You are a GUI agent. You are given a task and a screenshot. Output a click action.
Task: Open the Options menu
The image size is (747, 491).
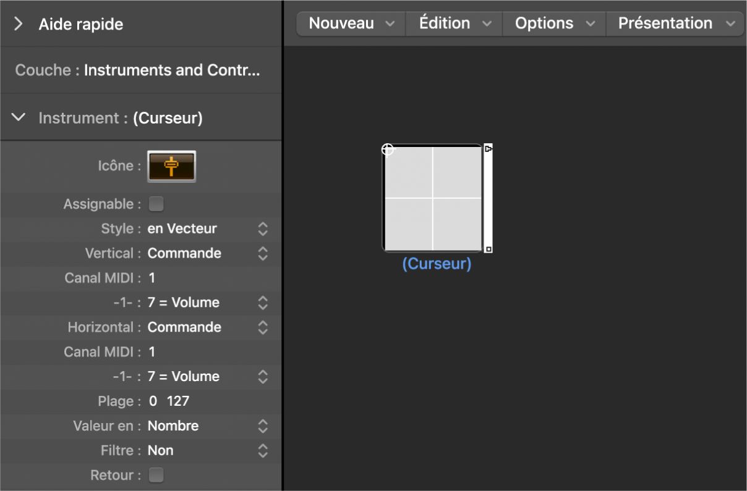tap(555, 23)
